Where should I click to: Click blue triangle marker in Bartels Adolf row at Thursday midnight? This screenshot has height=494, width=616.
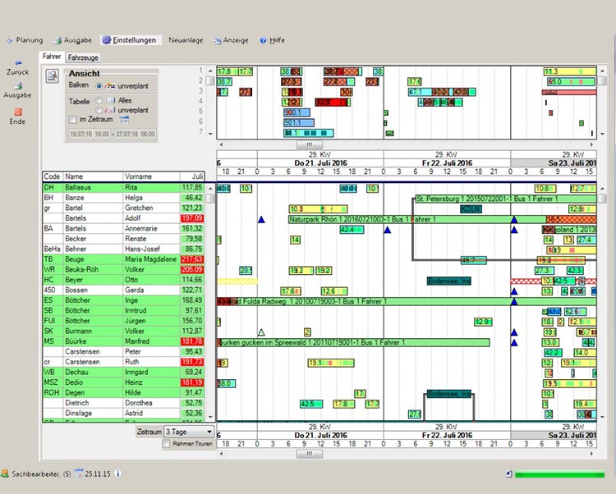(x=261, y=219)
